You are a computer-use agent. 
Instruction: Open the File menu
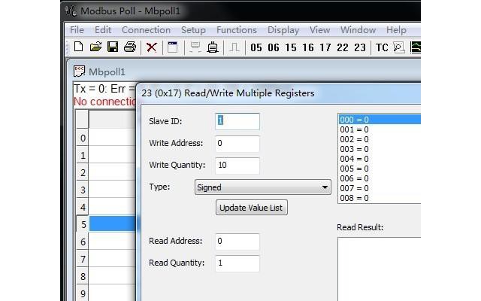pyautogui.click(x=77, y=30)
